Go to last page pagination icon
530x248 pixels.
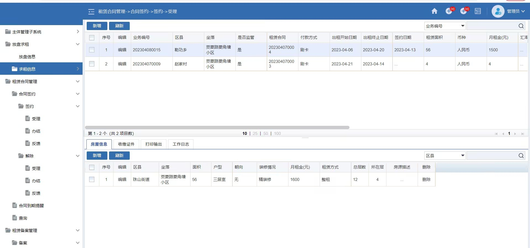point(523,134)
